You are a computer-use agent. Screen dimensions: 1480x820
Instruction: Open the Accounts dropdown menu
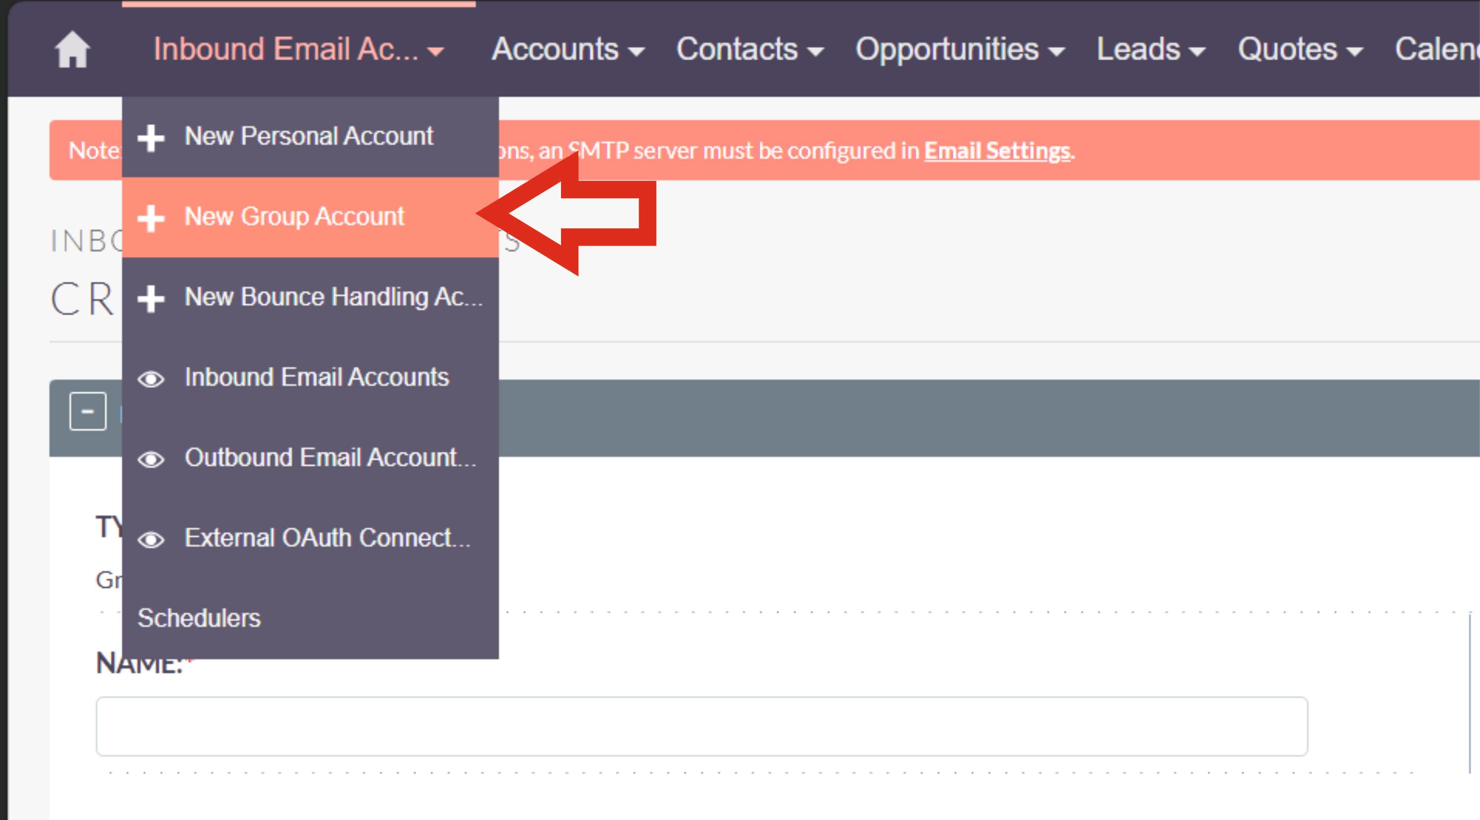[567, 49]
